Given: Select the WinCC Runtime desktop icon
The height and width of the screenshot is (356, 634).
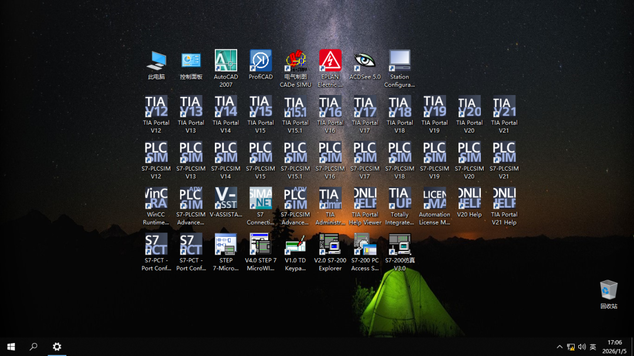Looking at the screenshot, I should pyautogui.click(x=156, y=199).
